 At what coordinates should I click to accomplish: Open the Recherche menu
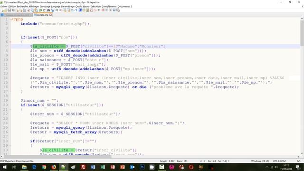[x=22, y=6]
